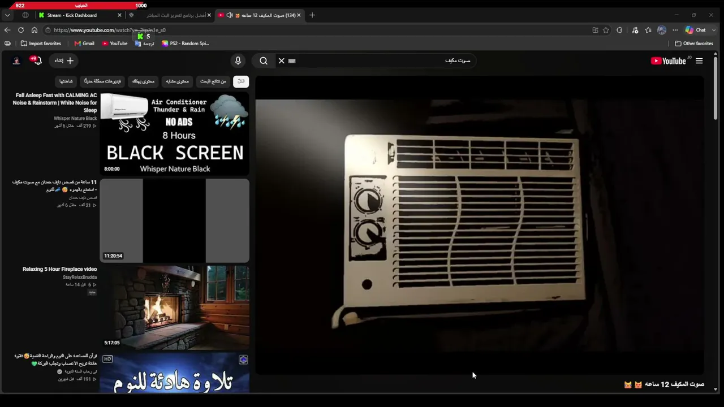This screenshot has height=407, width=724.
Task: Open the Whisper Nature Black channel link
Action: [75, 119]
